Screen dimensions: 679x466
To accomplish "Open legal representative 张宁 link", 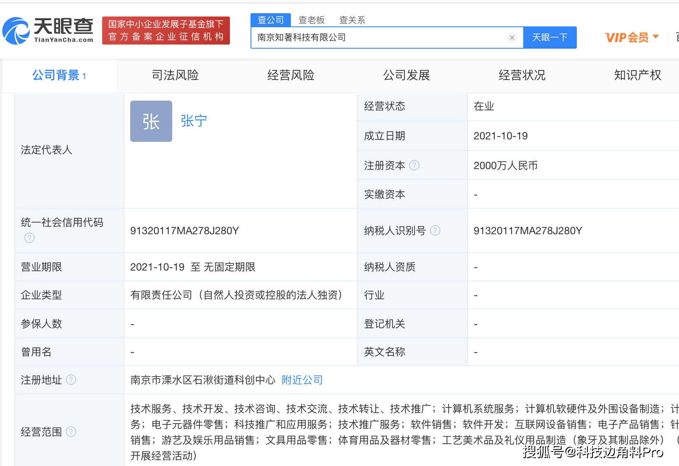I will 194,121.
